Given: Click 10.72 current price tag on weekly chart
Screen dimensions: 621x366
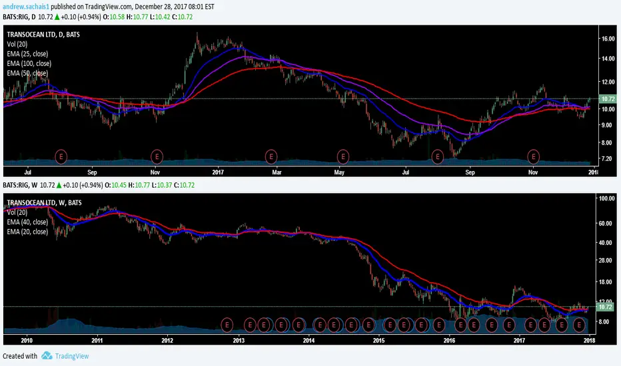Looking at the screenshot, I should coord(605,307).
